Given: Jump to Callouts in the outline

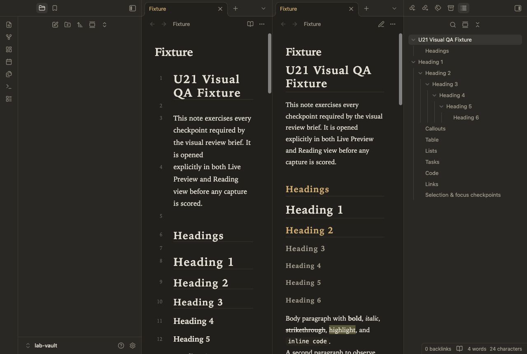Looking at the screenshot, I should click(435, 129).
